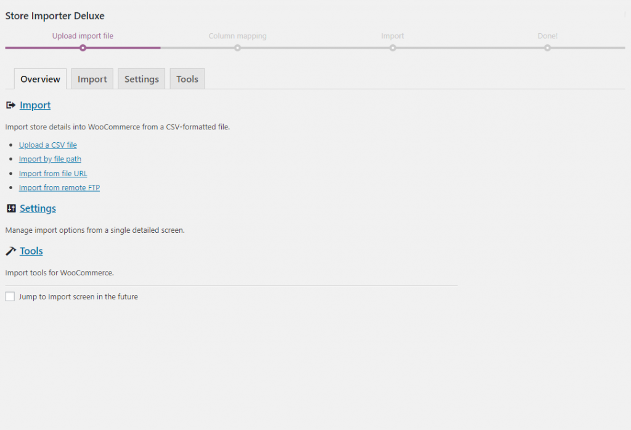Image resolution: width=631 pixels, height=430 pixels.
Task: Click the Upload import file step marker
Action: [83, 48]
